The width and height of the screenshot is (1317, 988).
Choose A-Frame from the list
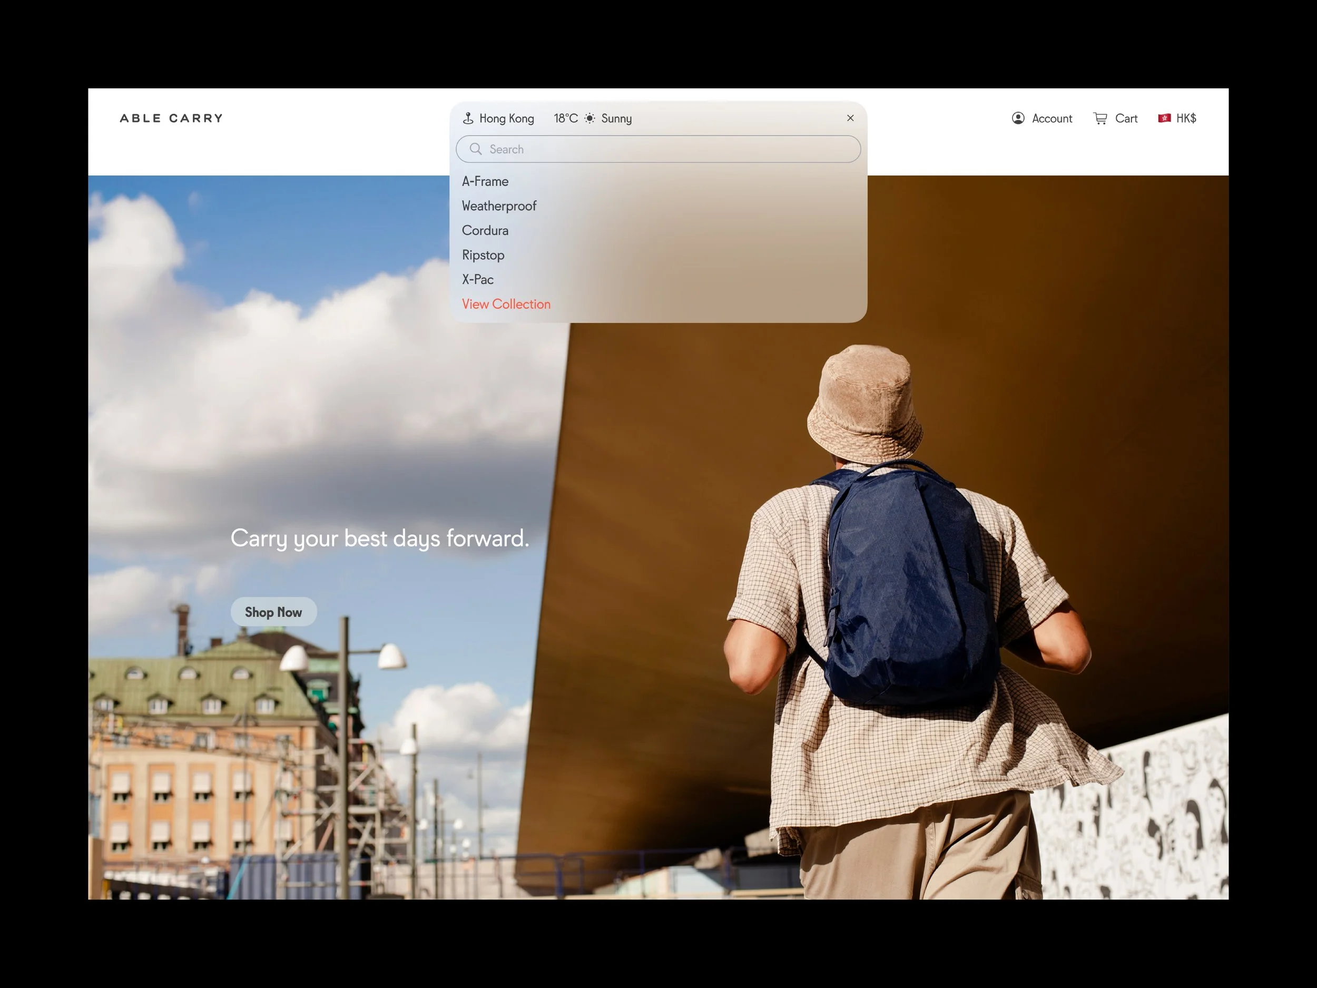(x=485, y=182)
